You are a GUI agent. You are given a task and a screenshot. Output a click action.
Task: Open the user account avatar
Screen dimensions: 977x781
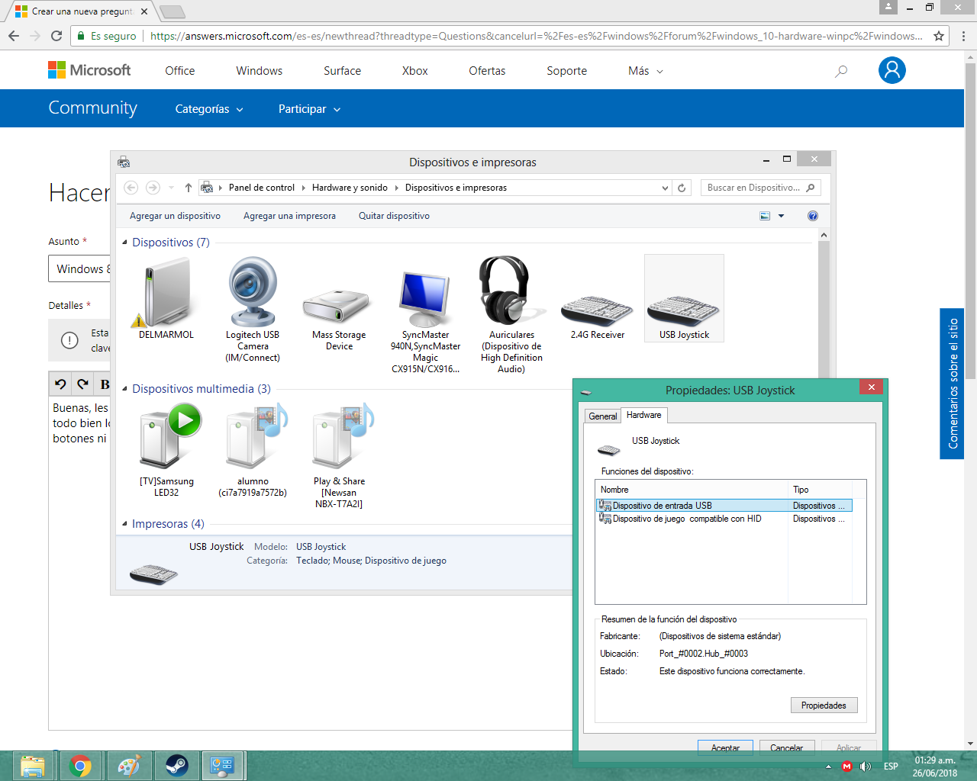click(892, 70)
